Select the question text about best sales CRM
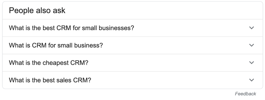This screenshot has width=265, height=100. point(50,80)
